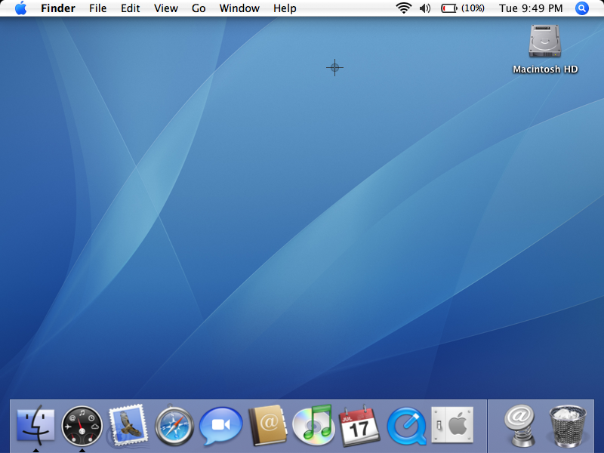Open the Go menu
Image resolution: width=604 pixels, height=453 pixels.
[199, 8]
